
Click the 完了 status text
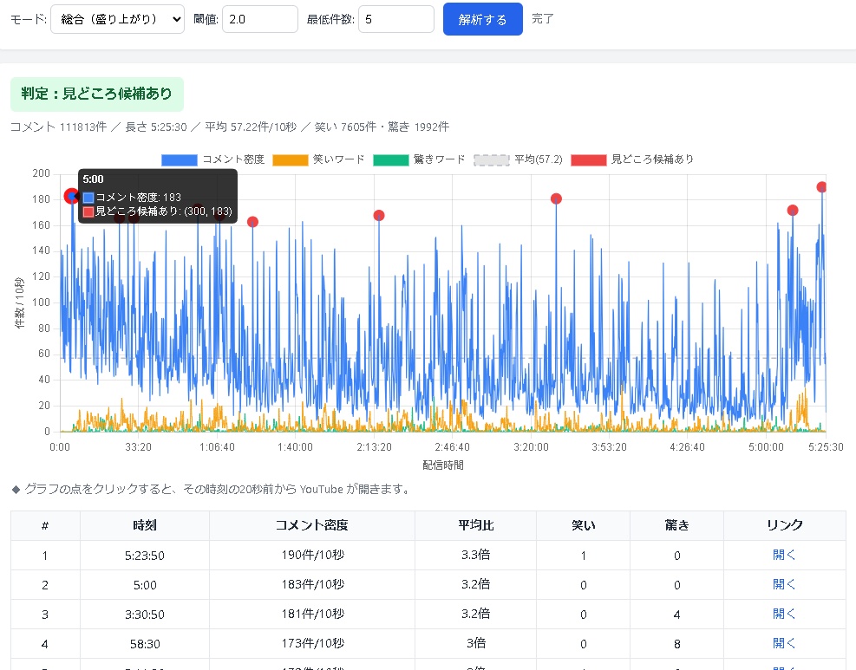point(543,18)
